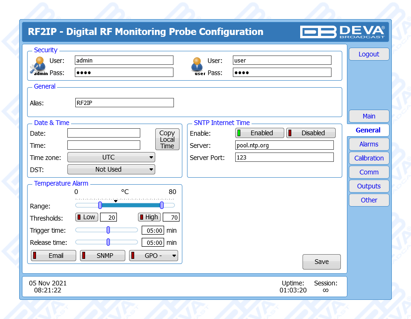Open the Time zone dropdown
Viewport: 411px width, 319px height.
point(111,157)
